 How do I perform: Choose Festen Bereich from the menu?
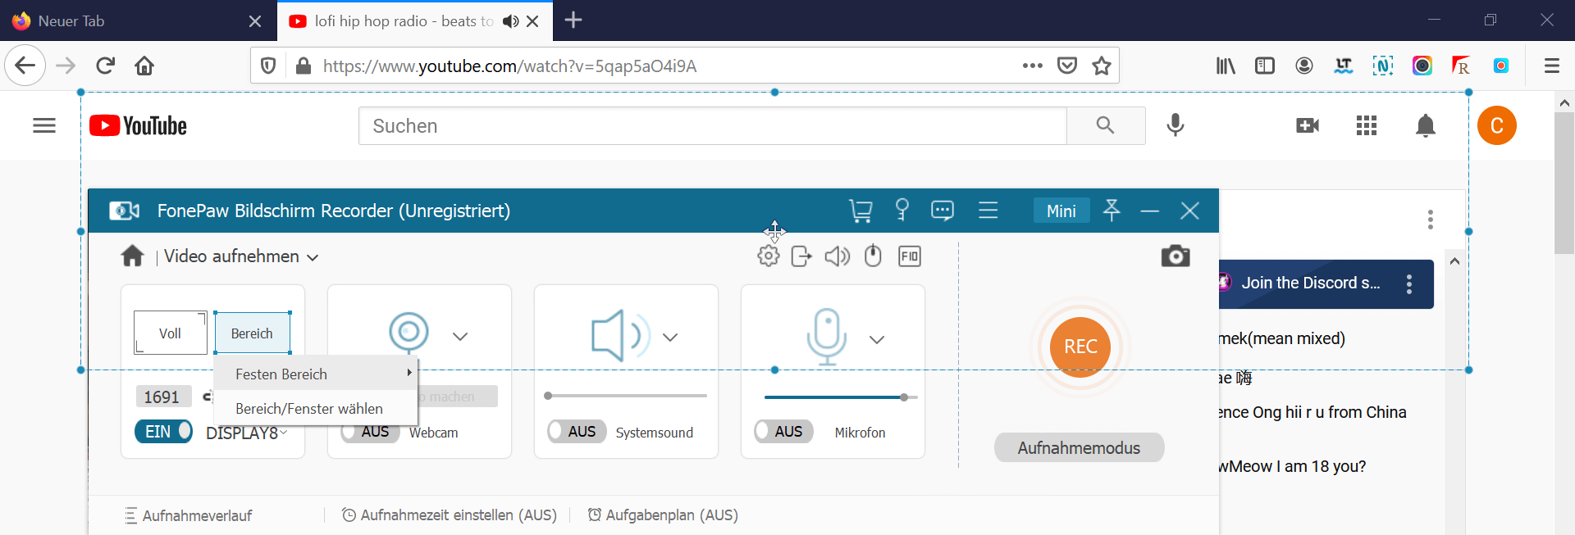(316, 374)
